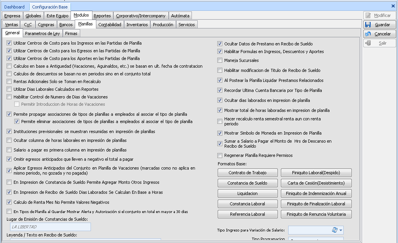398x243 pixels.
Task: Click the Lugar de Emisión text field
Action: [x=50, y=227]
